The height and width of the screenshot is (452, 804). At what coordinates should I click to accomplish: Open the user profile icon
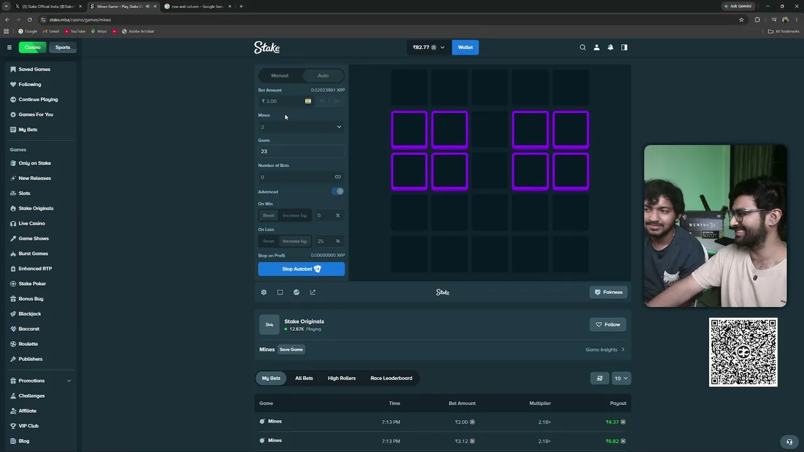597,47
